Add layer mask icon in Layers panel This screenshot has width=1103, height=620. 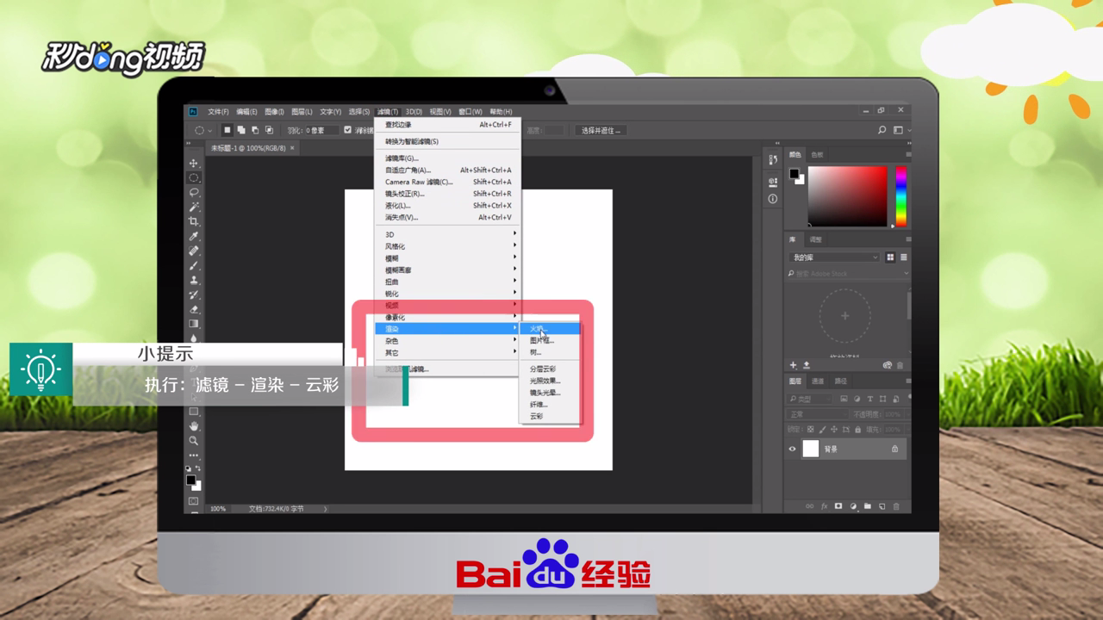tap(838, 506)
